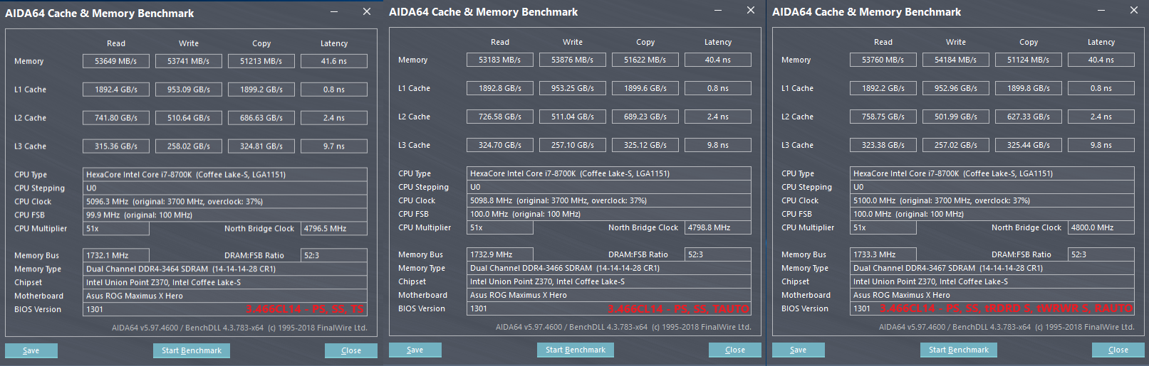The height and width of the screenshot is (366, 1149).
Task: Select Memory Latency value 41.6 ns
Action: click(334, 61)
